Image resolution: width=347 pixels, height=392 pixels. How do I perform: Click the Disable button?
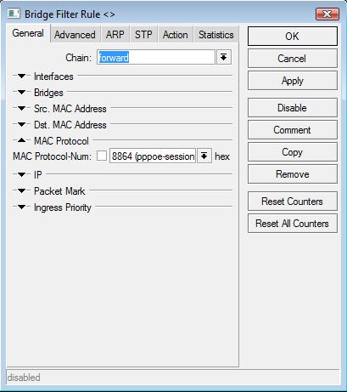point(293,108)
